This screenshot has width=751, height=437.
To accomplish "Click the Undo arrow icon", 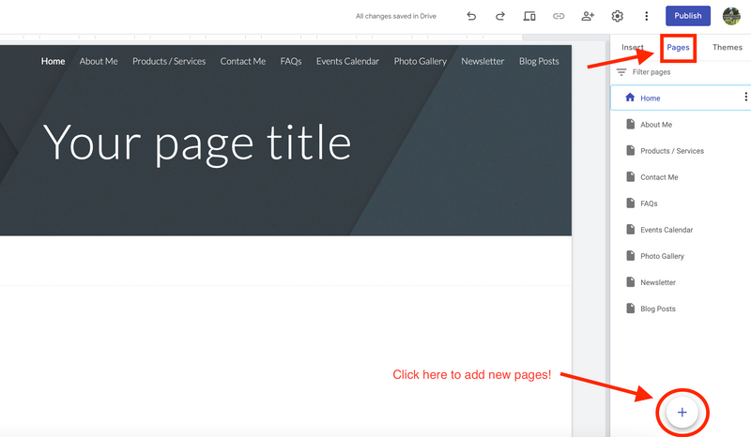I will point(471,16).
